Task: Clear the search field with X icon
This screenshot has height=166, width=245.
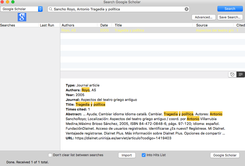Action: (x=186, y=9)
